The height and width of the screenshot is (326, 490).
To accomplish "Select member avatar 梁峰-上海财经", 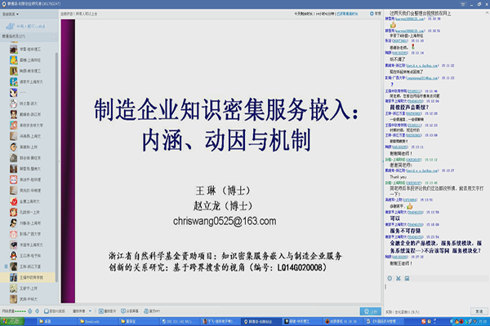I will 14,60.
